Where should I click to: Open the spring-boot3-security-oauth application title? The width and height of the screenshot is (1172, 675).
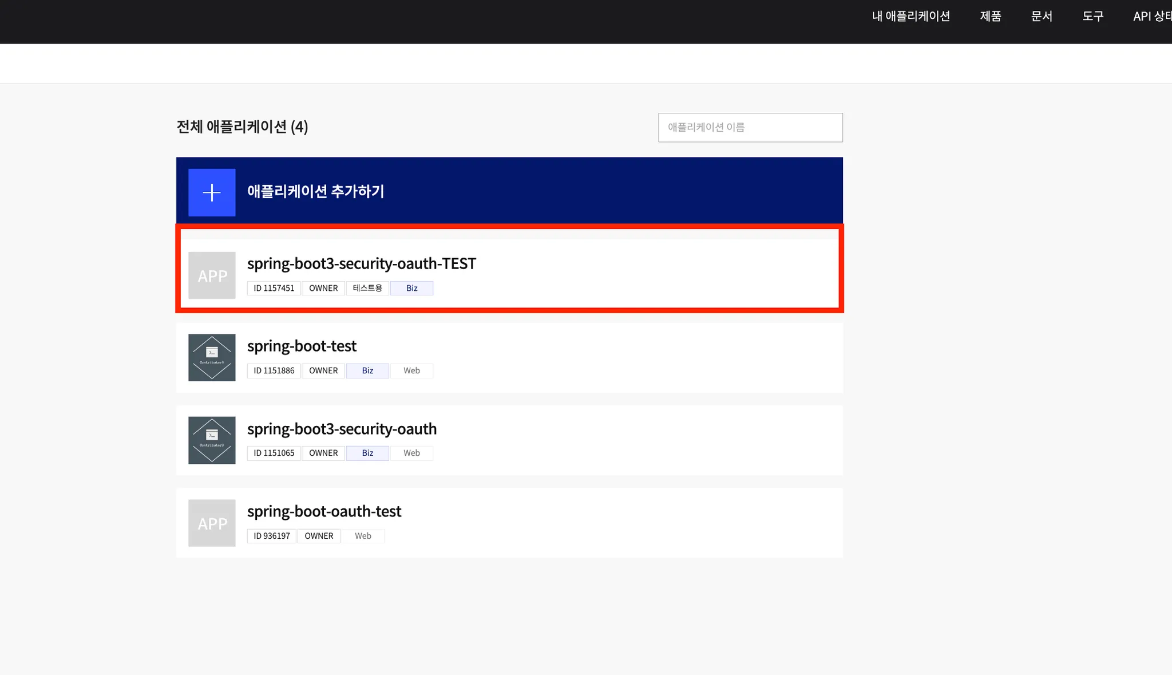(x=342, y=429)
